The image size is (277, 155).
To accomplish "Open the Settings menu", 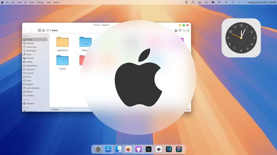I will 40,2.
